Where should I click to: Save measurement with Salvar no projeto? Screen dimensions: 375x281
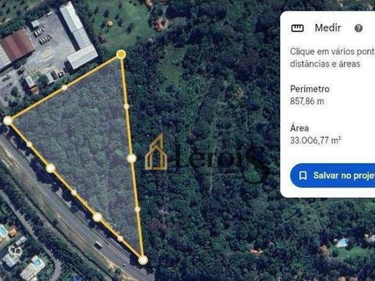[332, 176]
